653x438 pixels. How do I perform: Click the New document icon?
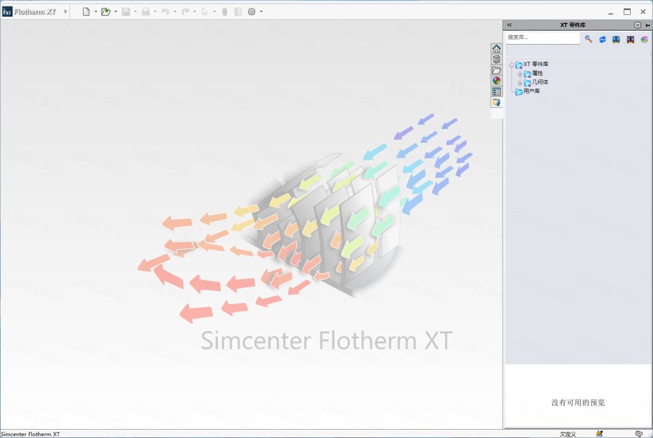coord(86,11)
